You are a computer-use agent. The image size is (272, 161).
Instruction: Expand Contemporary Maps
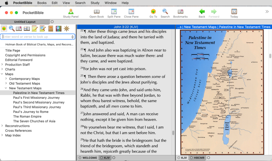[6, 79]
